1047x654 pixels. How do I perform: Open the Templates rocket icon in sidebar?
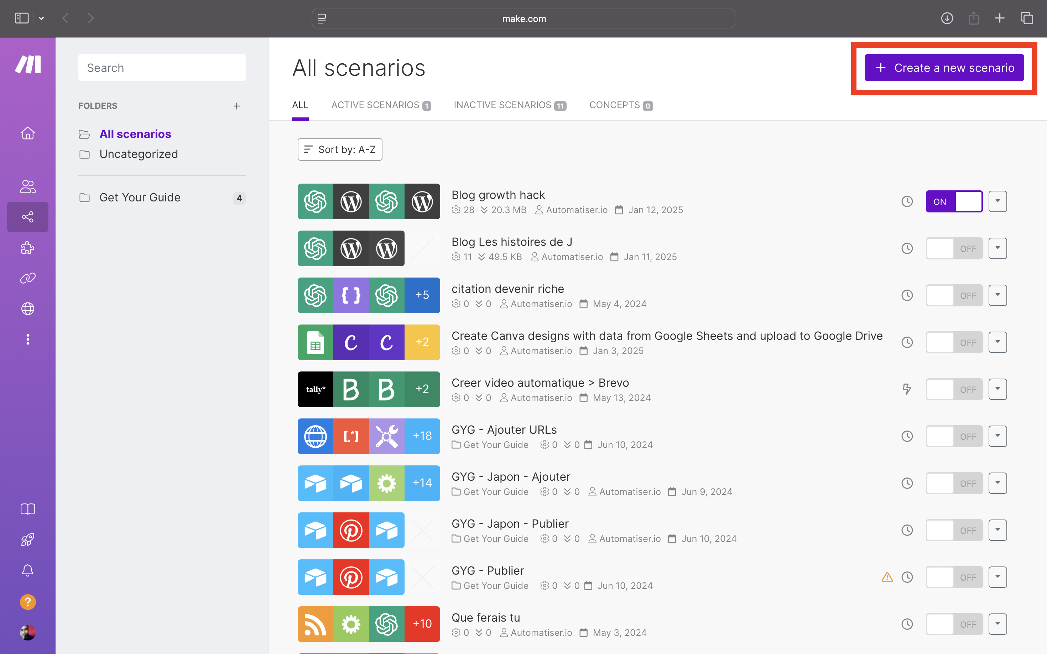coord(27,539)
